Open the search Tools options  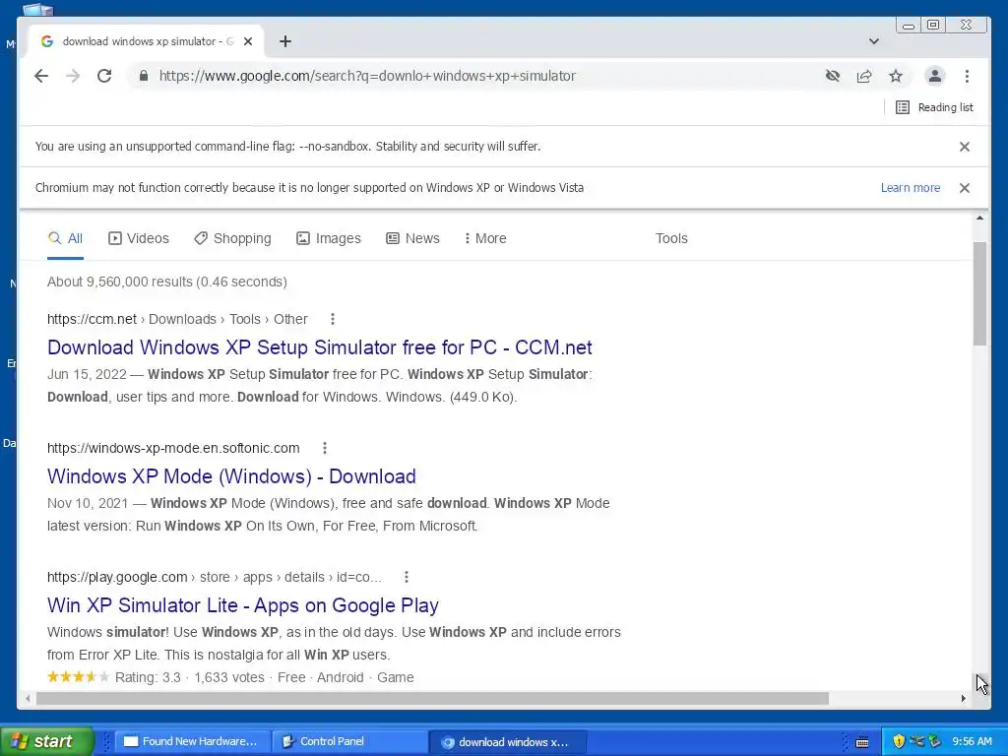click(671, 238)
